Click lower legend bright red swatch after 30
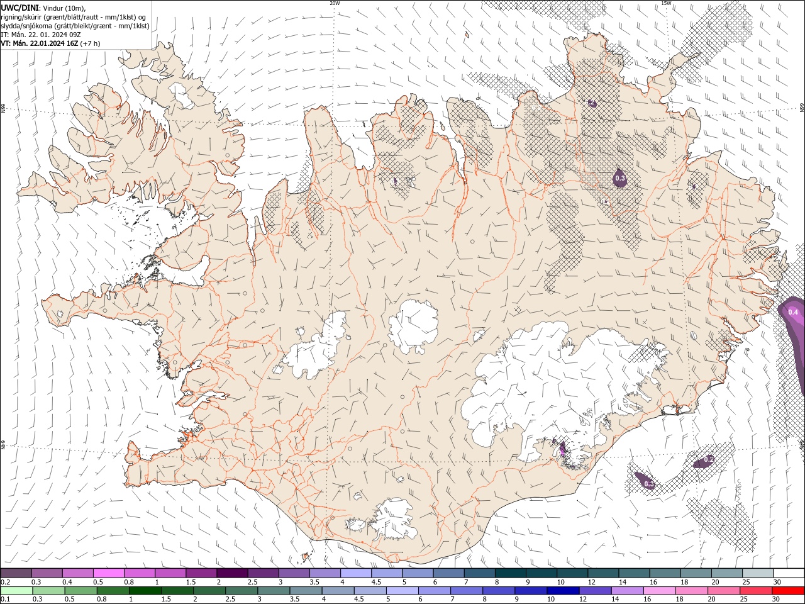The height and width of the screenshot is (604, 805). pos(787,591)
